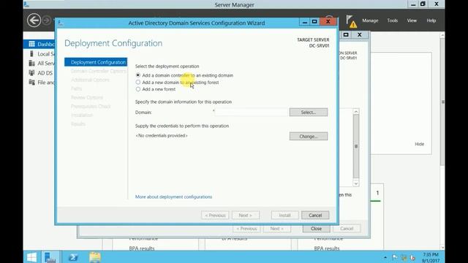
Task: Click the Select... domain button
Action: tap(309, 112)
